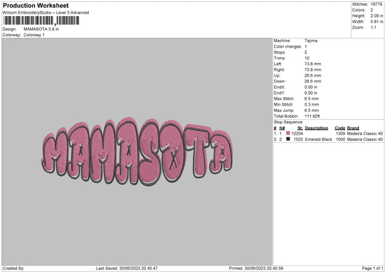Viewport: 386px width, 273px height.
Task: Select the Colorway 1 value
Action: point(35,35)
